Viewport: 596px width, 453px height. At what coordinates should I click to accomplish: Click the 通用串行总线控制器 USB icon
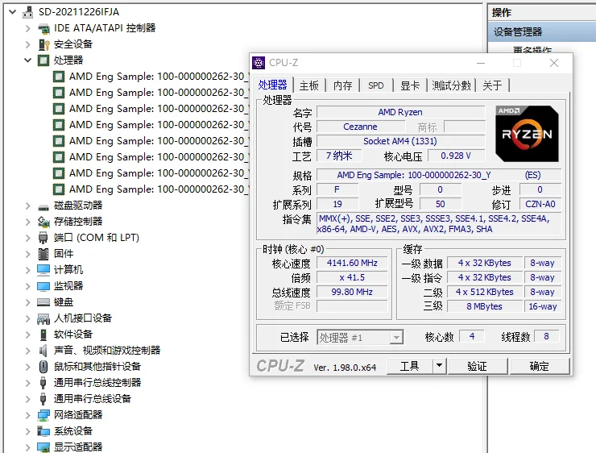coord(43,383)
